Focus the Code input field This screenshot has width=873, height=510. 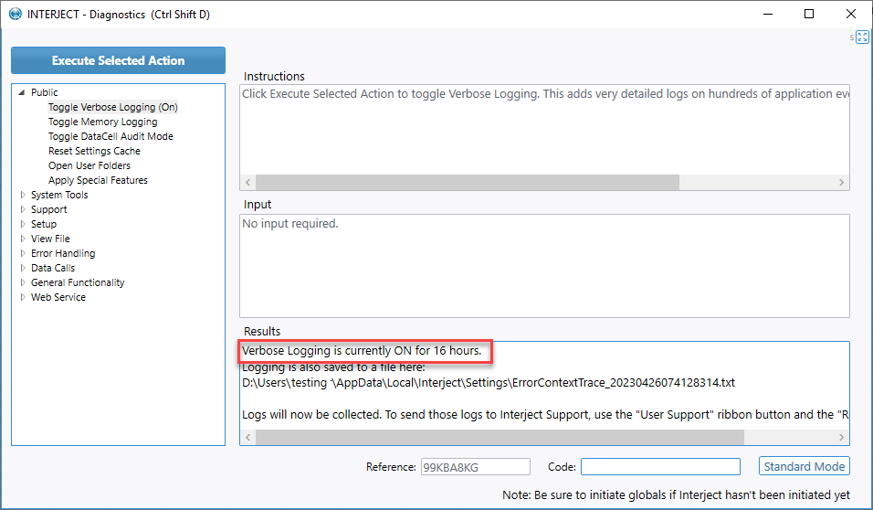click(660, 466)
